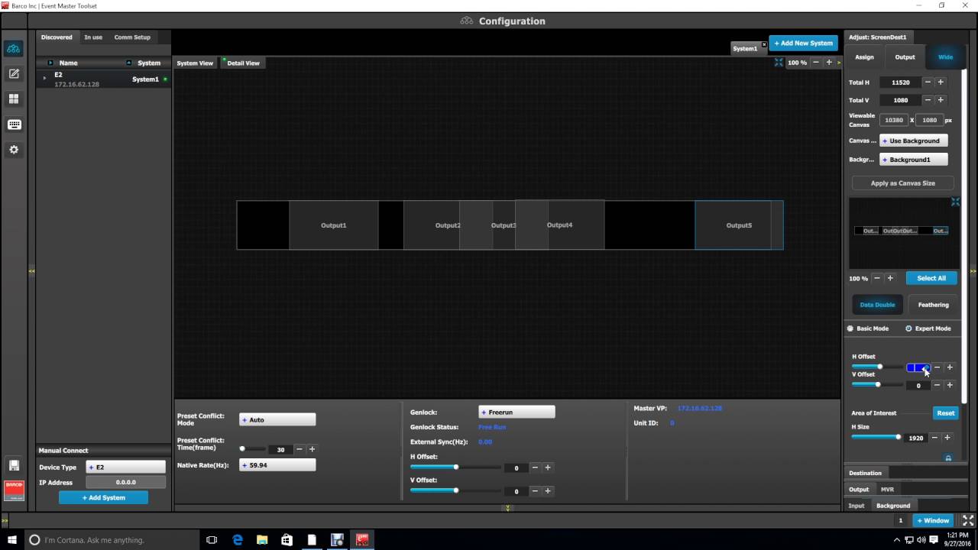
Task: Toggle the Feathering button
Action: pos(933,305)
